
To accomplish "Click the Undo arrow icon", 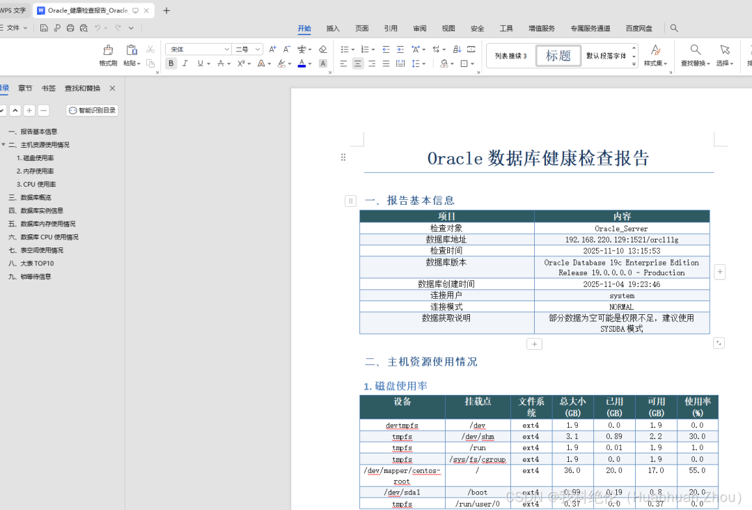I will [98, 29].
